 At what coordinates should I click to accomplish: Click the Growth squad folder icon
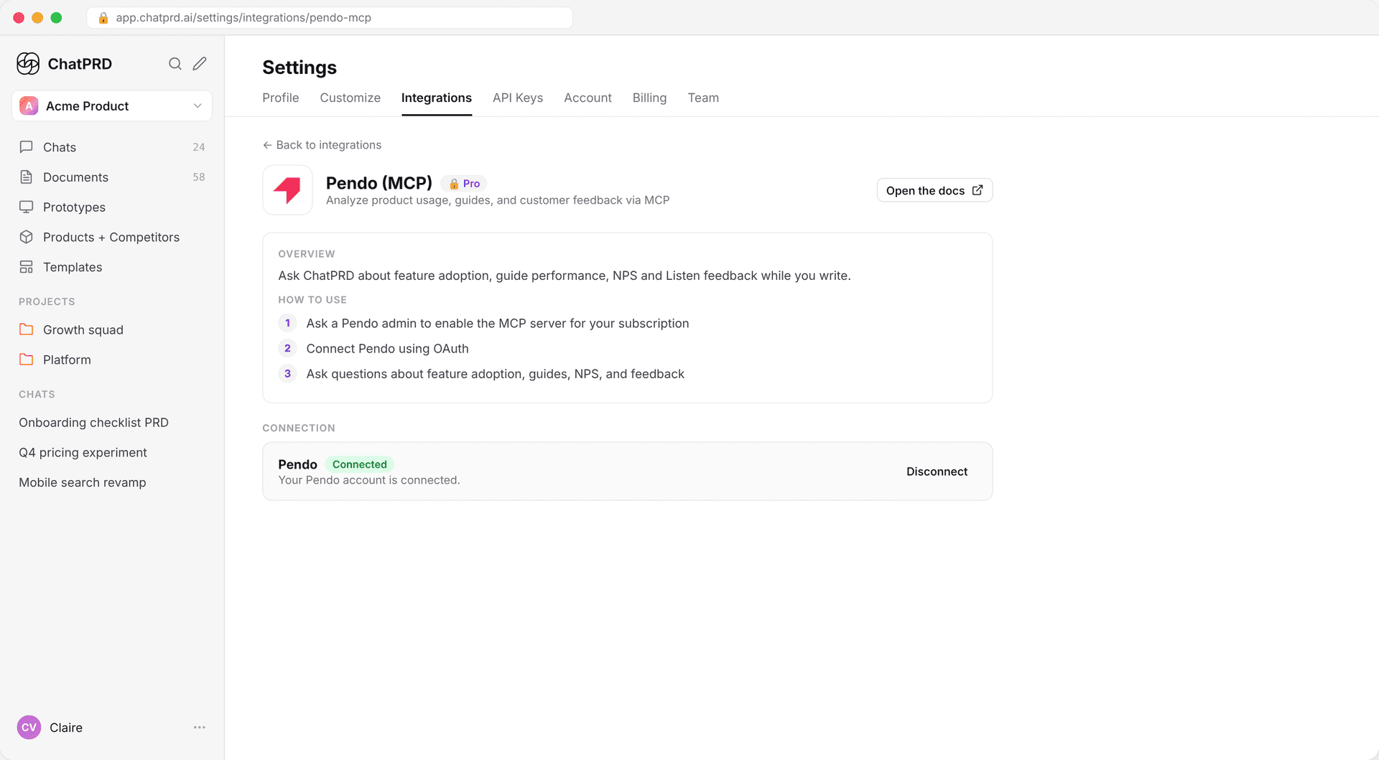pos(27,329)
